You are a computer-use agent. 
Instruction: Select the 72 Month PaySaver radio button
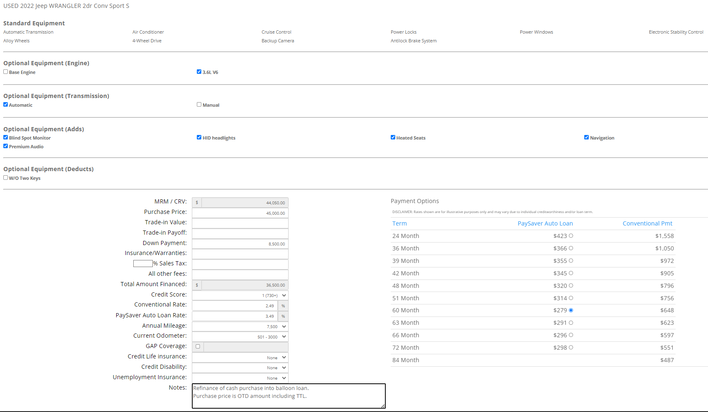[x=571, y=348]
